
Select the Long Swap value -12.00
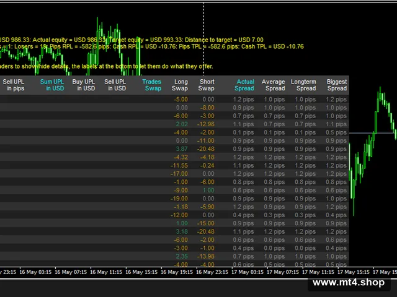[179, 215]
